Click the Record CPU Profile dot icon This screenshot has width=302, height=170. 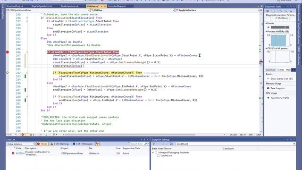tap(268, 98)
